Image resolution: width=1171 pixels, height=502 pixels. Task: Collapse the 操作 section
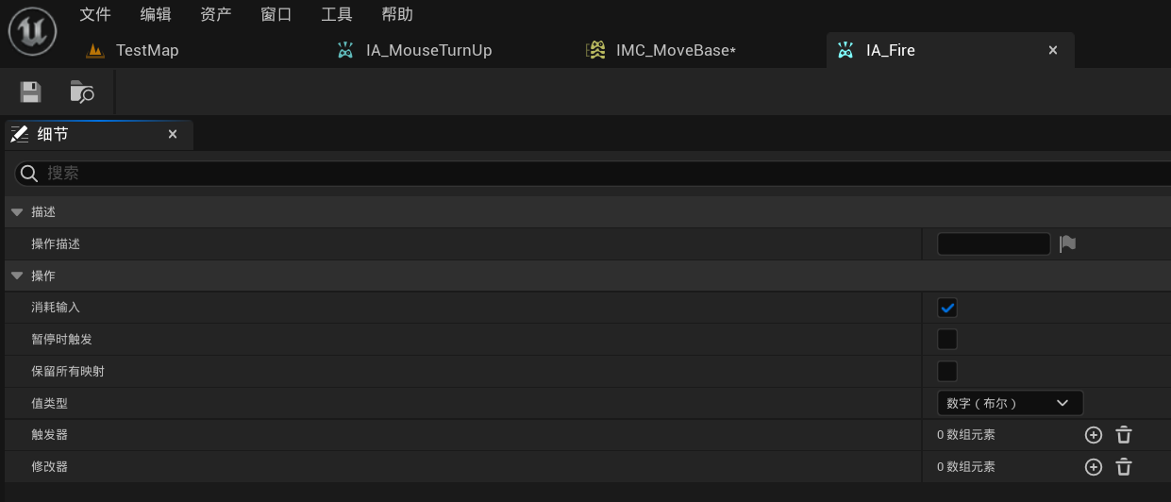(x=17, y=276)
